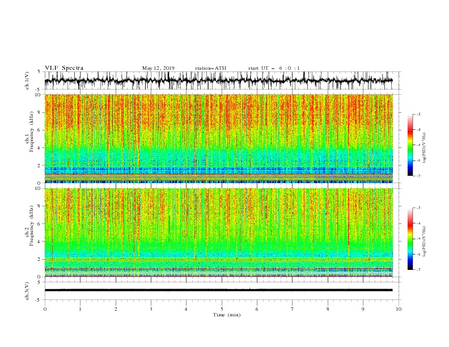Viewport: 449px width, 347px height.
Task: Click the time axis tick label "3"
Action: click(151, 309)
